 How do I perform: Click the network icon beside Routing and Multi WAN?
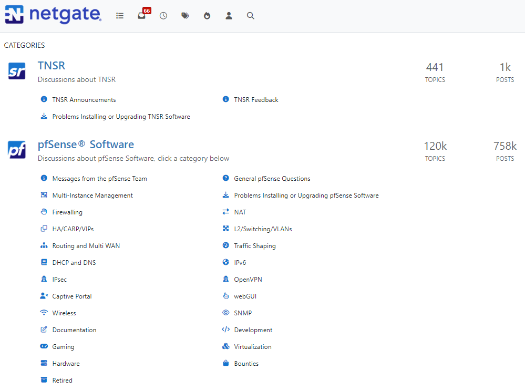click(x=44, y=245)
